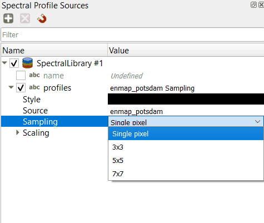Choose 7x7 sampling option
This screenshot has height=223, width=264.
[x=186, y=174]
